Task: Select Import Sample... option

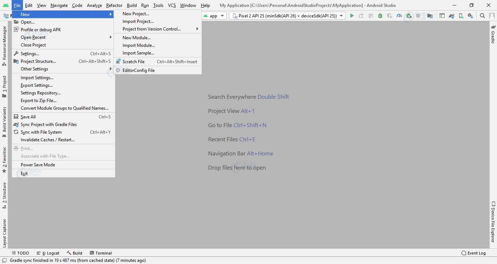Action: coord(158,53)
